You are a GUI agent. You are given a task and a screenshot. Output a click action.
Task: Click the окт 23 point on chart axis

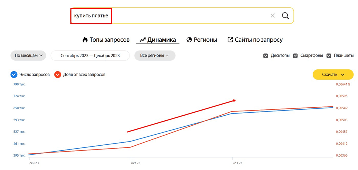pyautogui.click(x=135, y=163)
